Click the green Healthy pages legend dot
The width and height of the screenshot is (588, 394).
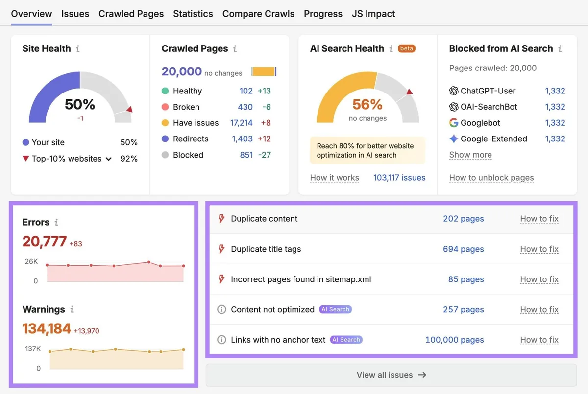pos(165,91)
